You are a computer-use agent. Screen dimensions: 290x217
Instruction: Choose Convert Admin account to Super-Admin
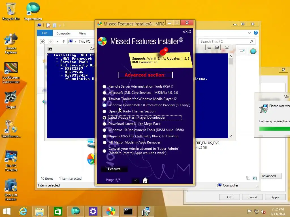coord(104,151)
